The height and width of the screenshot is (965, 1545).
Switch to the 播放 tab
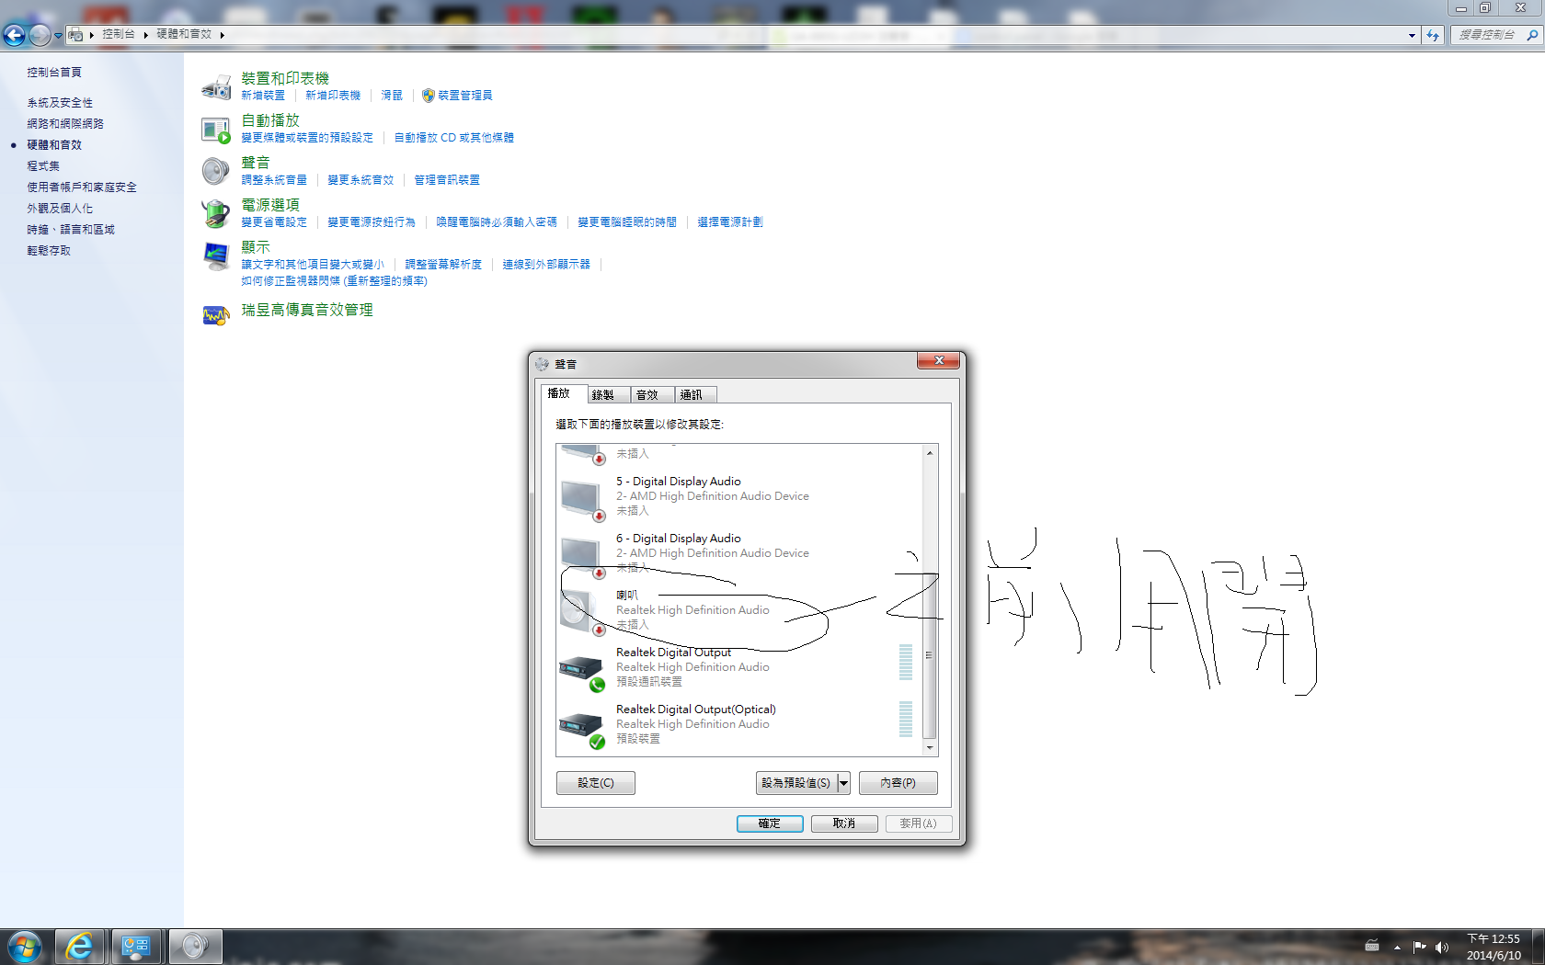coord(559,393)
